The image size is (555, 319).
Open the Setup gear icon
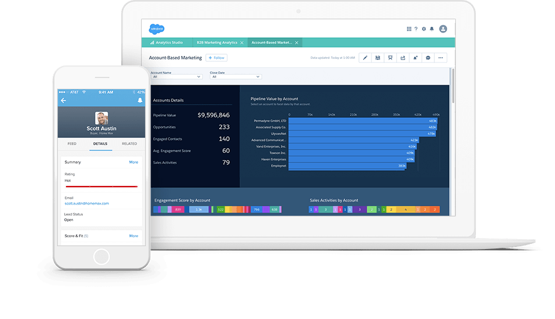point(424,29)
